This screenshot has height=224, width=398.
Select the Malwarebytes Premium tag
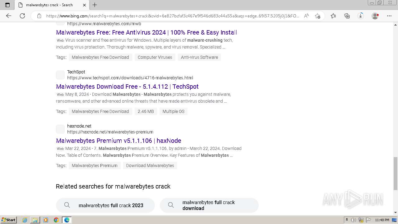[x=95, y=166]
